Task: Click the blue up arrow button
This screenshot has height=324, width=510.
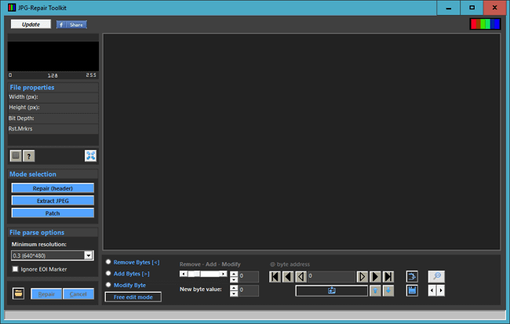Action: tap(376, 290)
